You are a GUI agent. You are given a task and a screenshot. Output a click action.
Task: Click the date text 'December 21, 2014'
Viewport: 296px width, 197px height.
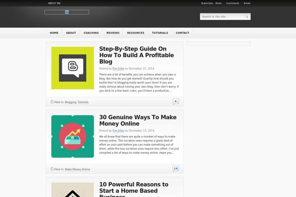coord(141,68)
